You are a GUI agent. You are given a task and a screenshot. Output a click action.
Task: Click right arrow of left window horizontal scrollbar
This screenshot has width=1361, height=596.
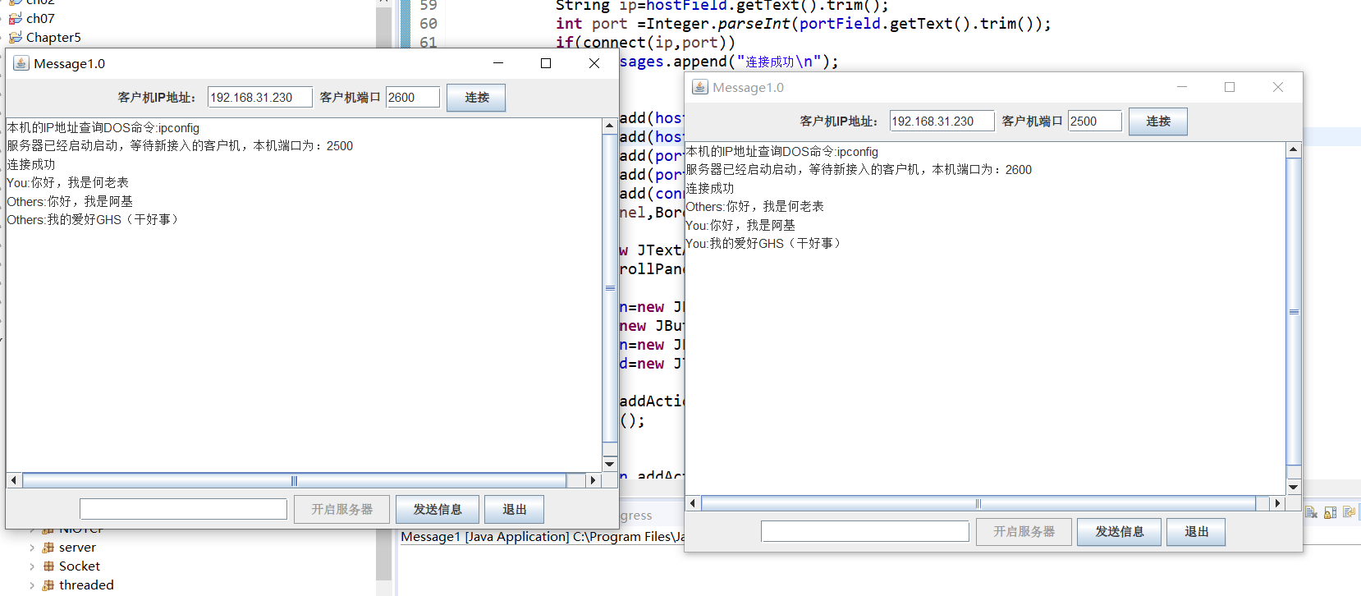click(593, 480)
